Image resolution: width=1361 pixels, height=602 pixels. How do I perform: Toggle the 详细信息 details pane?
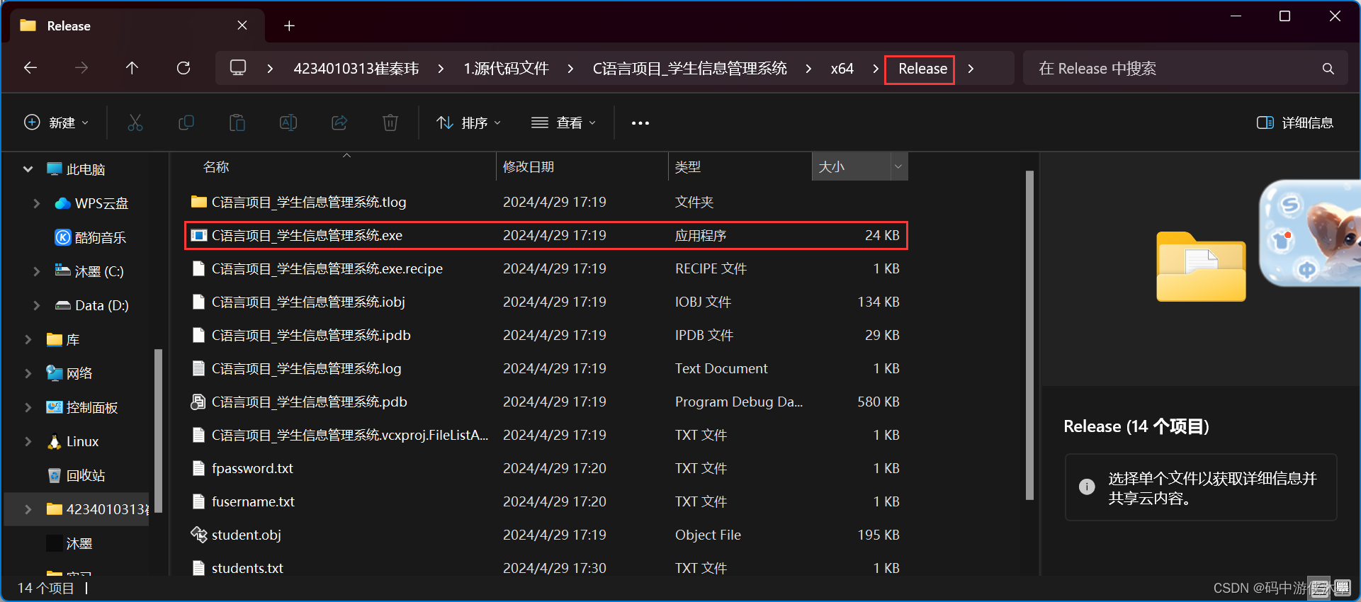pyautogui.click(x=1295, y=123)
